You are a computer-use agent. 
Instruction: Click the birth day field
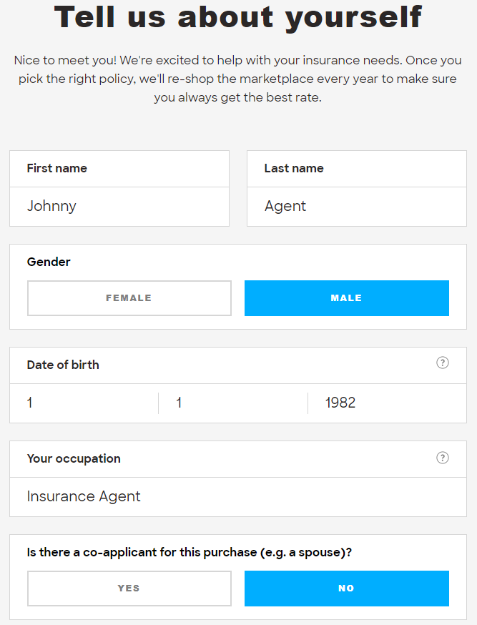coord(233,403)
